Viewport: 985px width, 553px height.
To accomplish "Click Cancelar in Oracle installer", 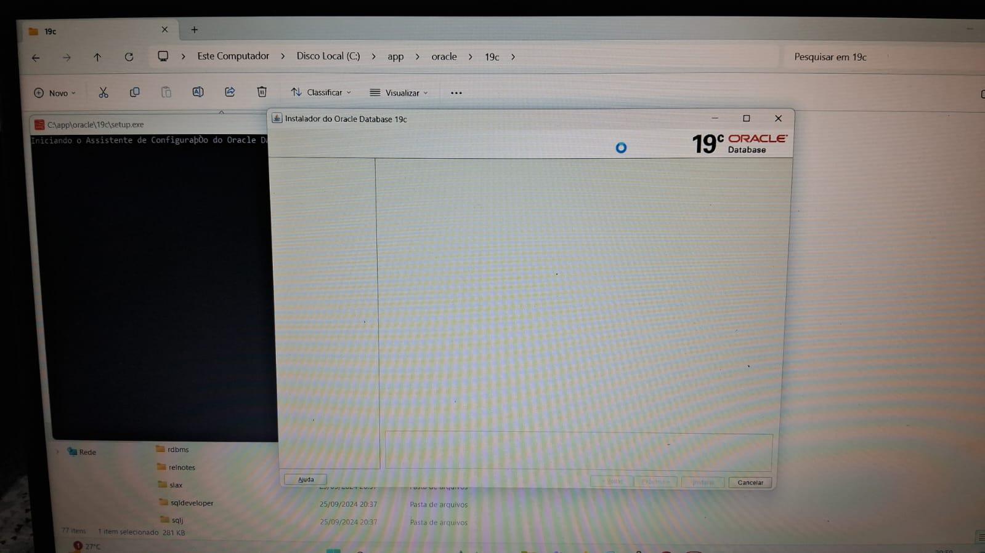I will 750,482.
